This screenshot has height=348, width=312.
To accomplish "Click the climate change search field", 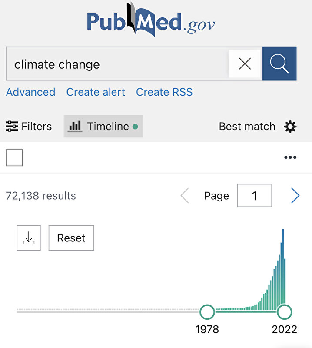I will pos(117,64).
